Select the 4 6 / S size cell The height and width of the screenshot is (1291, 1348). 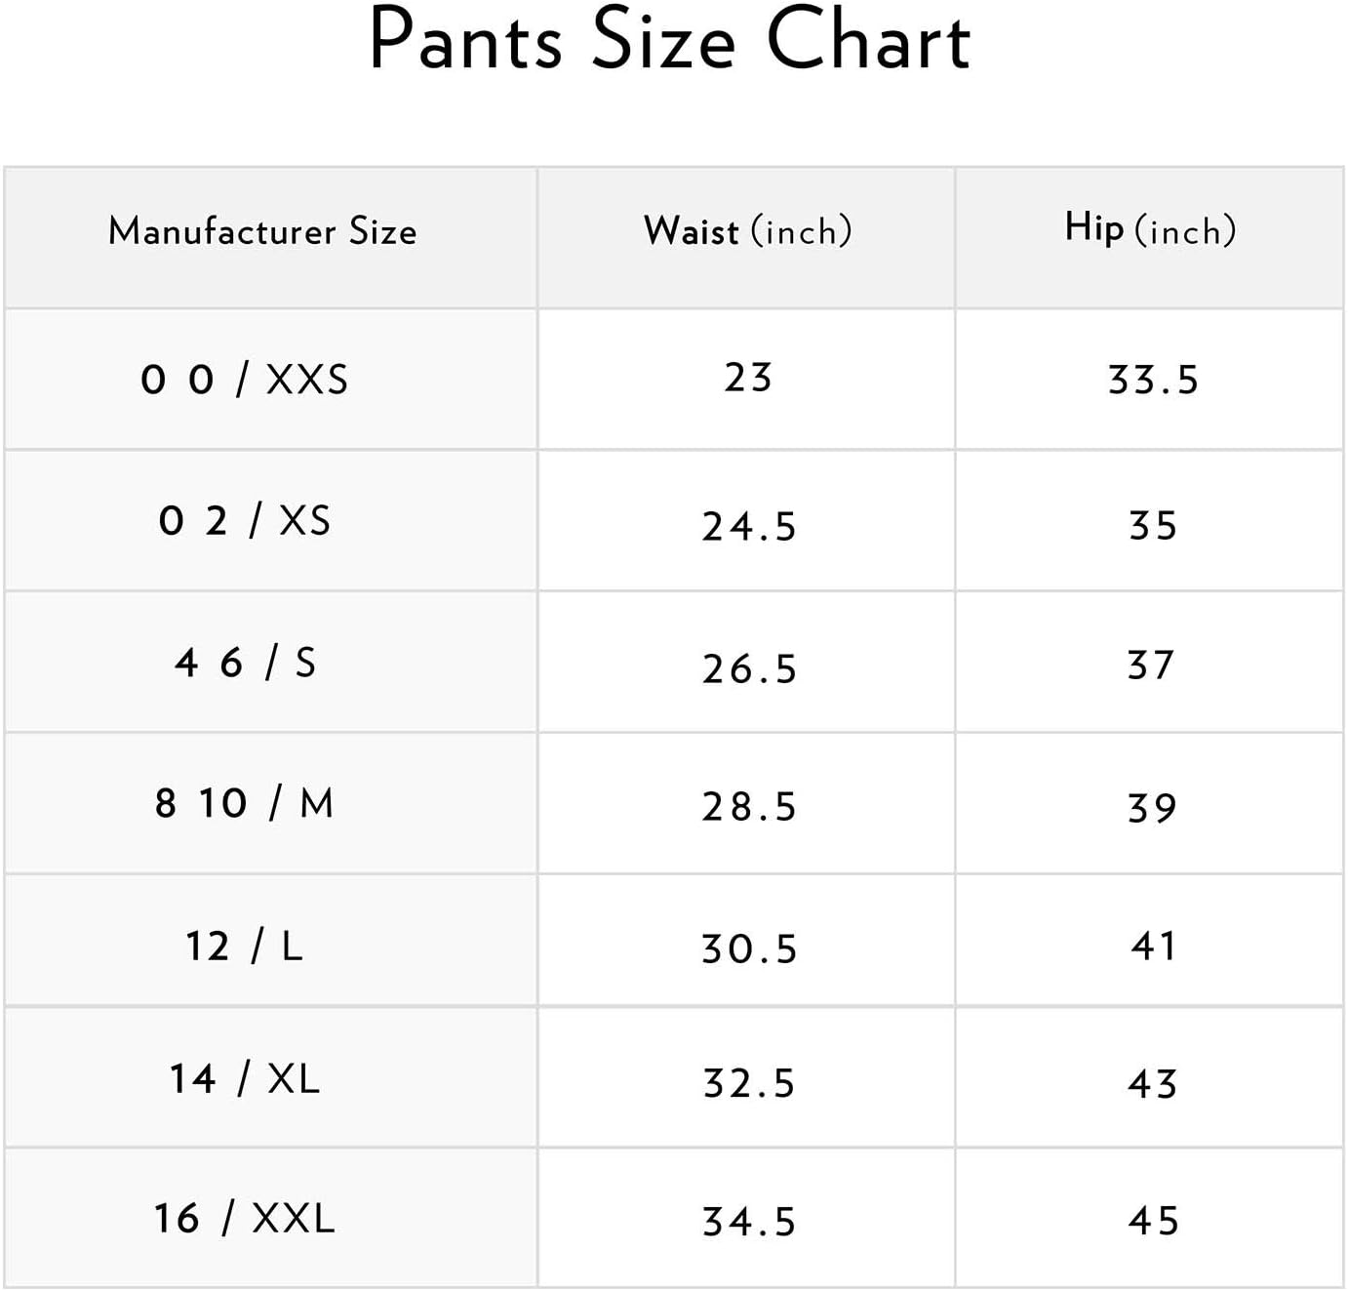pos(245,664)
